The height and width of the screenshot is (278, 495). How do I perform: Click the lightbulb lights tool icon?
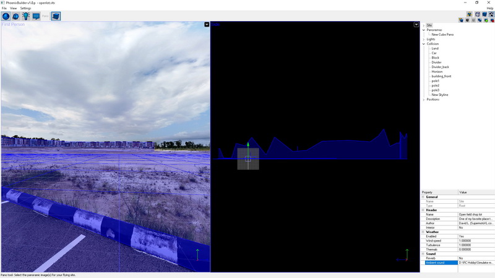coord(26,17)
